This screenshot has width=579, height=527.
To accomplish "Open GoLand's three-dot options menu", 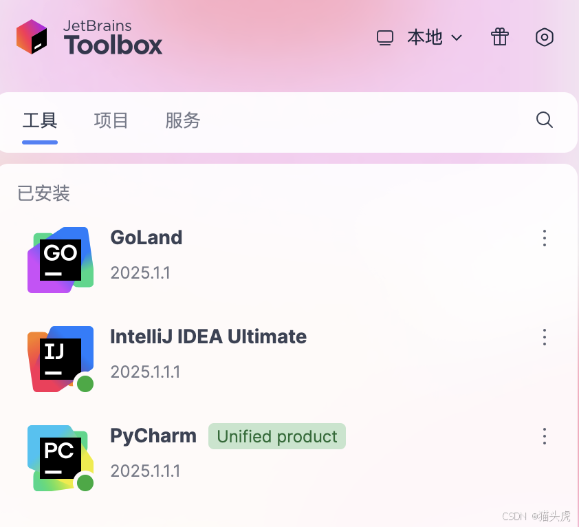I will 544,239.
